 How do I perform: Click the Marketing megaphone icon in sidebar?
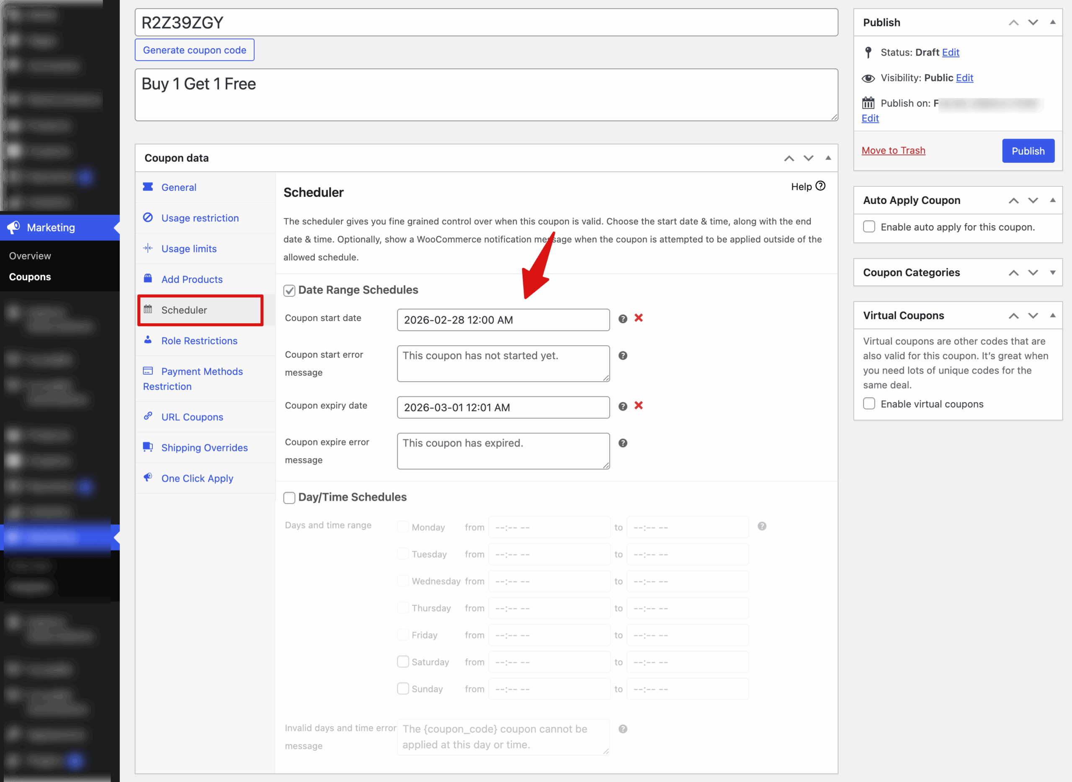14,228
